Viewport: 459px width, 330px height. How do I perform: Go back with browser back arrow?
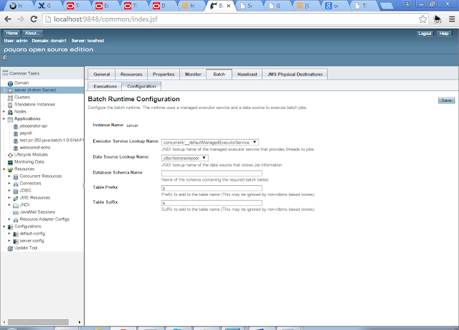(x=8, y=19)
